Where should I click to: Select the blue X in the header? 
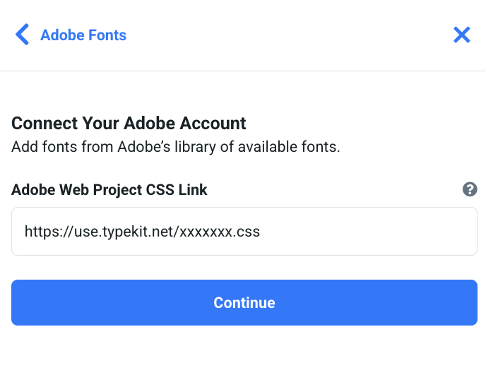[462, 35]
